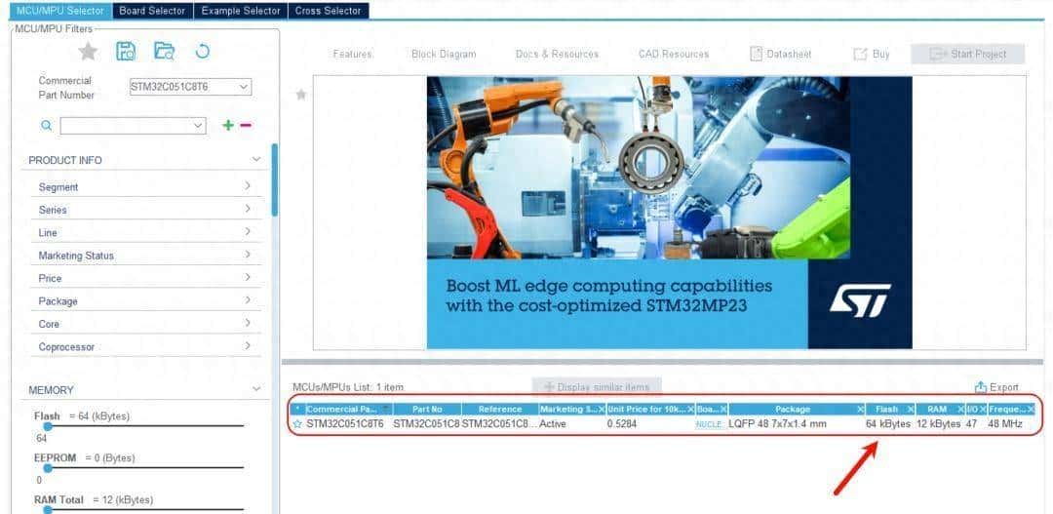Screen dimensions: 1053x514
Task: Toggle the gray star left of the banner
Action: (x=301, y=95)
